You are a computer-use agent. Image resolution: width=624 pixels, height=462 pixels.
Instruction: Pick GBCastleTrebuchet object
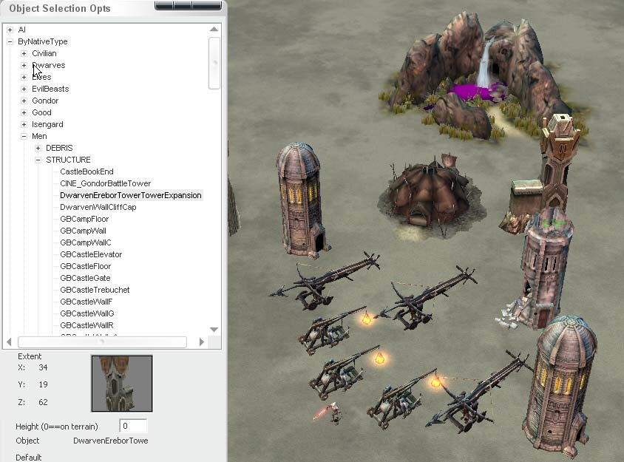[x=95, y=290]
